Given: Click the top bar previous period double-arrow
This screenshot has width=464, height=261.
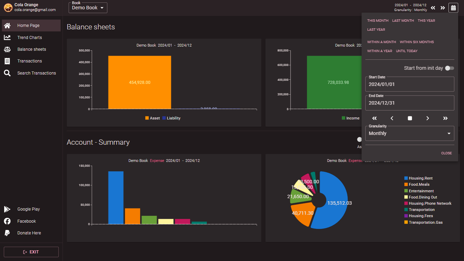Looking at the screenshot, I should (x=433, y=8).
